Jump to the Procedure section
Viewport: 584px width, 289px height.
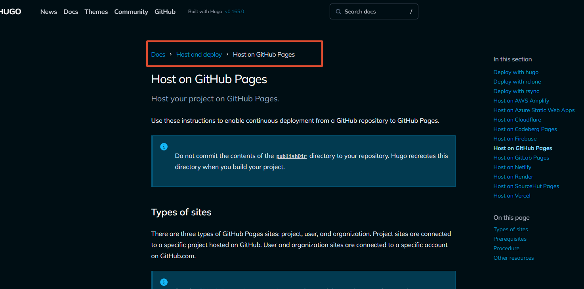point(506,248)
